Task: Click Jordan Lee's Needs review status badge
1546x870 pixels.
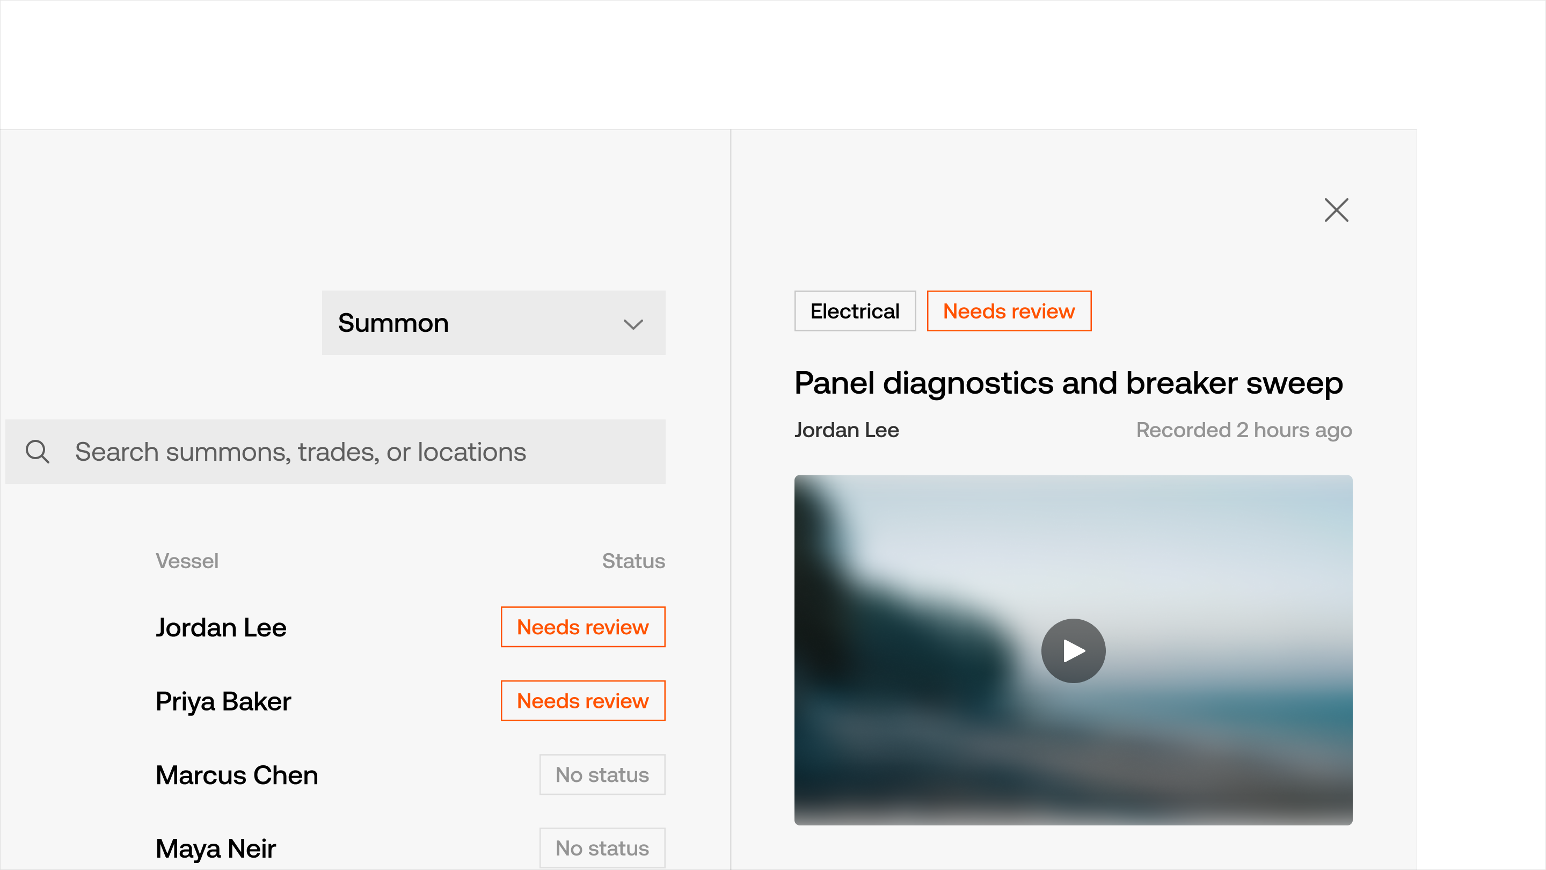Action: pos(583,627)
